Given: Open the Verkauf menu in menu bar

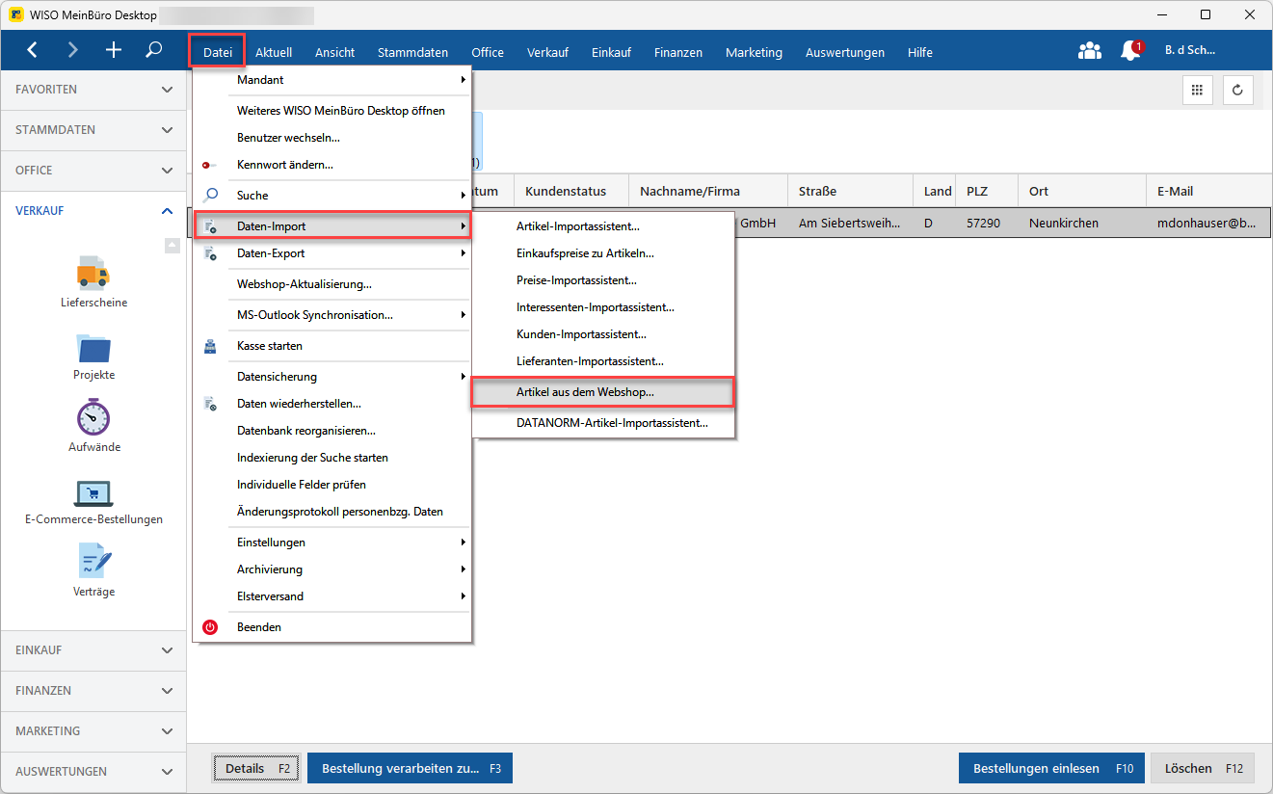Looking at the screenshot, I should (x=547, y=52).
